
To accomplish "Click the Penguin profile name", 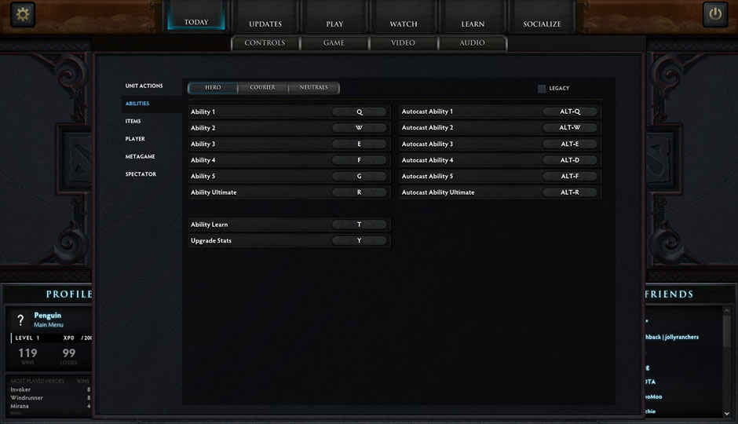I will pyautogui.click(x=48, y=316).
